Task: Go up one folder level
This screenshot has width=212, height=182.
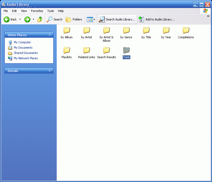Action: 40,19
